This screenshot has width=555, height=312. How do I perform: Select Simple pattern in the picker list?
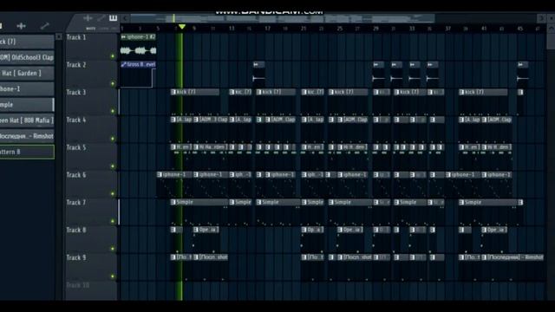pyautogui.click(x=27, y=105)
